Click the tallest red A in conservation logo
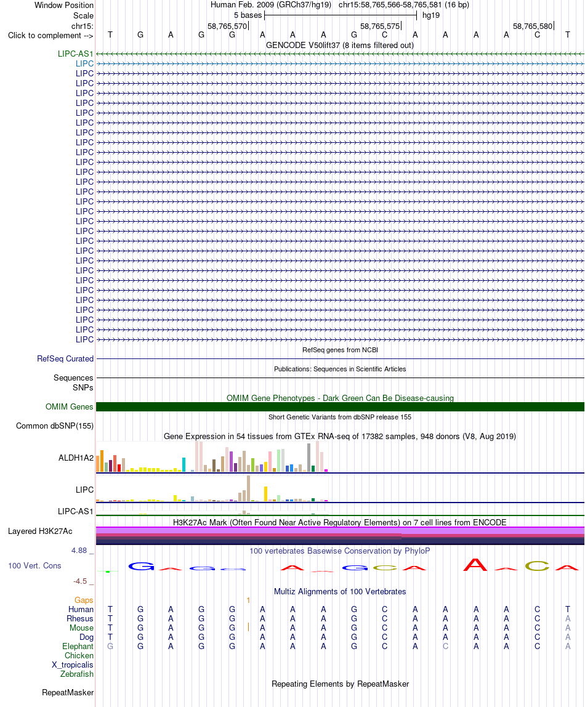The image size is (585, 707). coord(475,565)
